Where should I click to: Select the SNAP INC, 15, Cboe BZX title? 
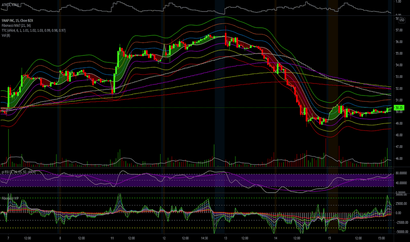pos(17,20)
